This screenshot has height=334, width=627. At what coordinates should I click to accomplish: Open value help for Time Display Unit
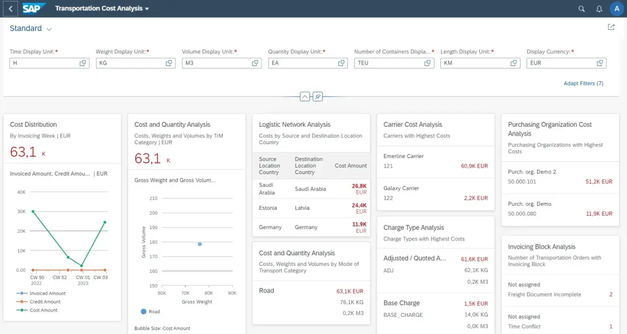coord(83,63)
